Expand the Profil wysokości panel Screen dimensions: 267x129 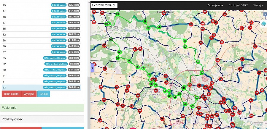(42, 119)
